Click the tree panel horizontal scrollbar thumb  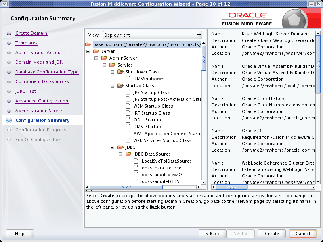[x=126, y=187]
